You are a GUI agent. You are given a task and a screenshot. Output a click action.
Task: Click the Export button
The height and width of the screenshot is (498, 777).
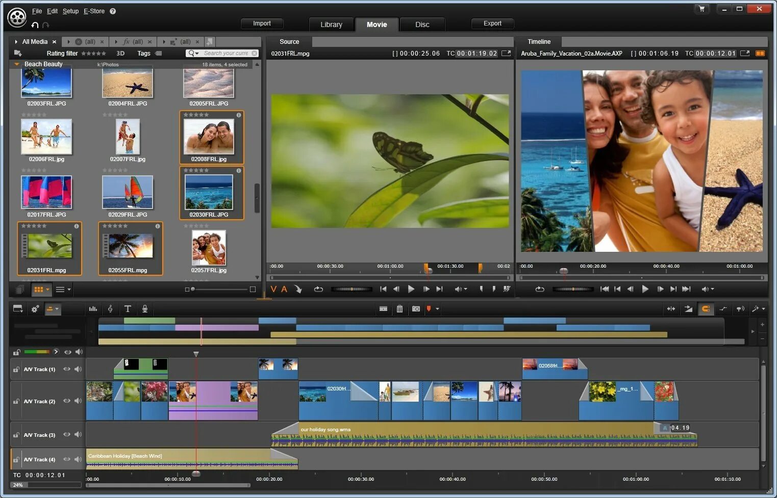pos(492,23)
